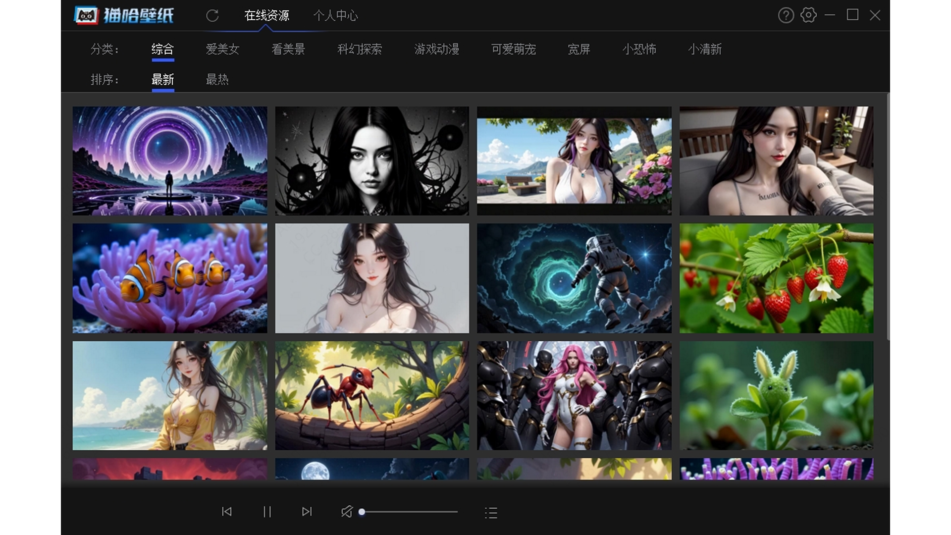Select the 可爱萌宠 category

click(514, 49)
